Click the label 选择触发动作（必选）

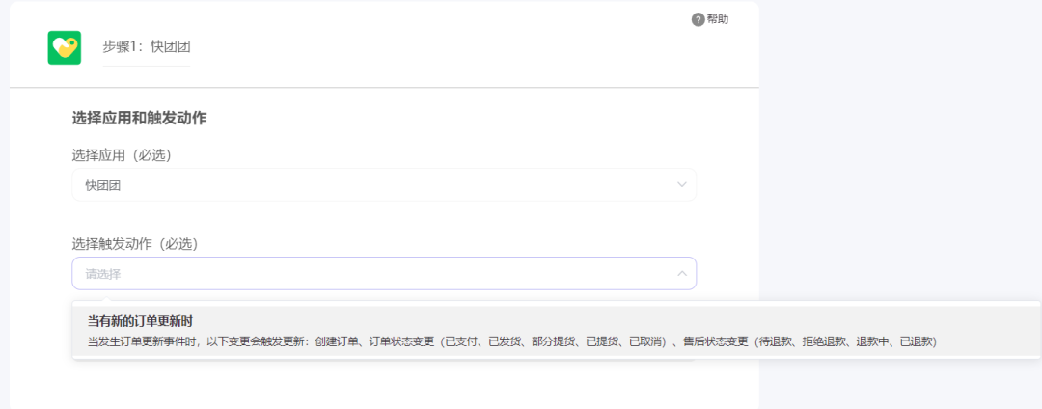point(136,244)
